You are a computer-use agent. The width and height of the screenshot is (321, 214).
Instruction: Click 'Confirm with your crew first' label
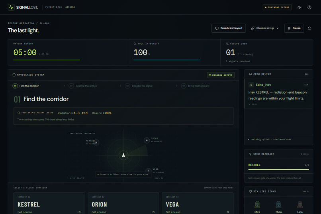(x=219, y=188)
